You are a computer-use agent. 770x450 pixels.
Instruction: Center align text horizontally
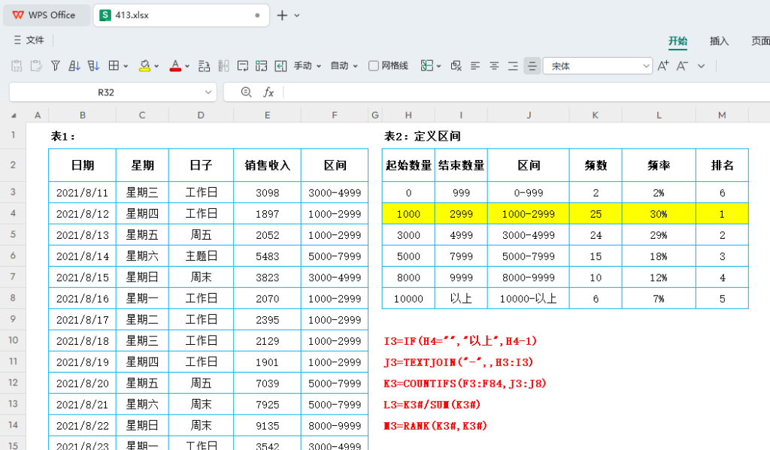(x=494, y=66)
